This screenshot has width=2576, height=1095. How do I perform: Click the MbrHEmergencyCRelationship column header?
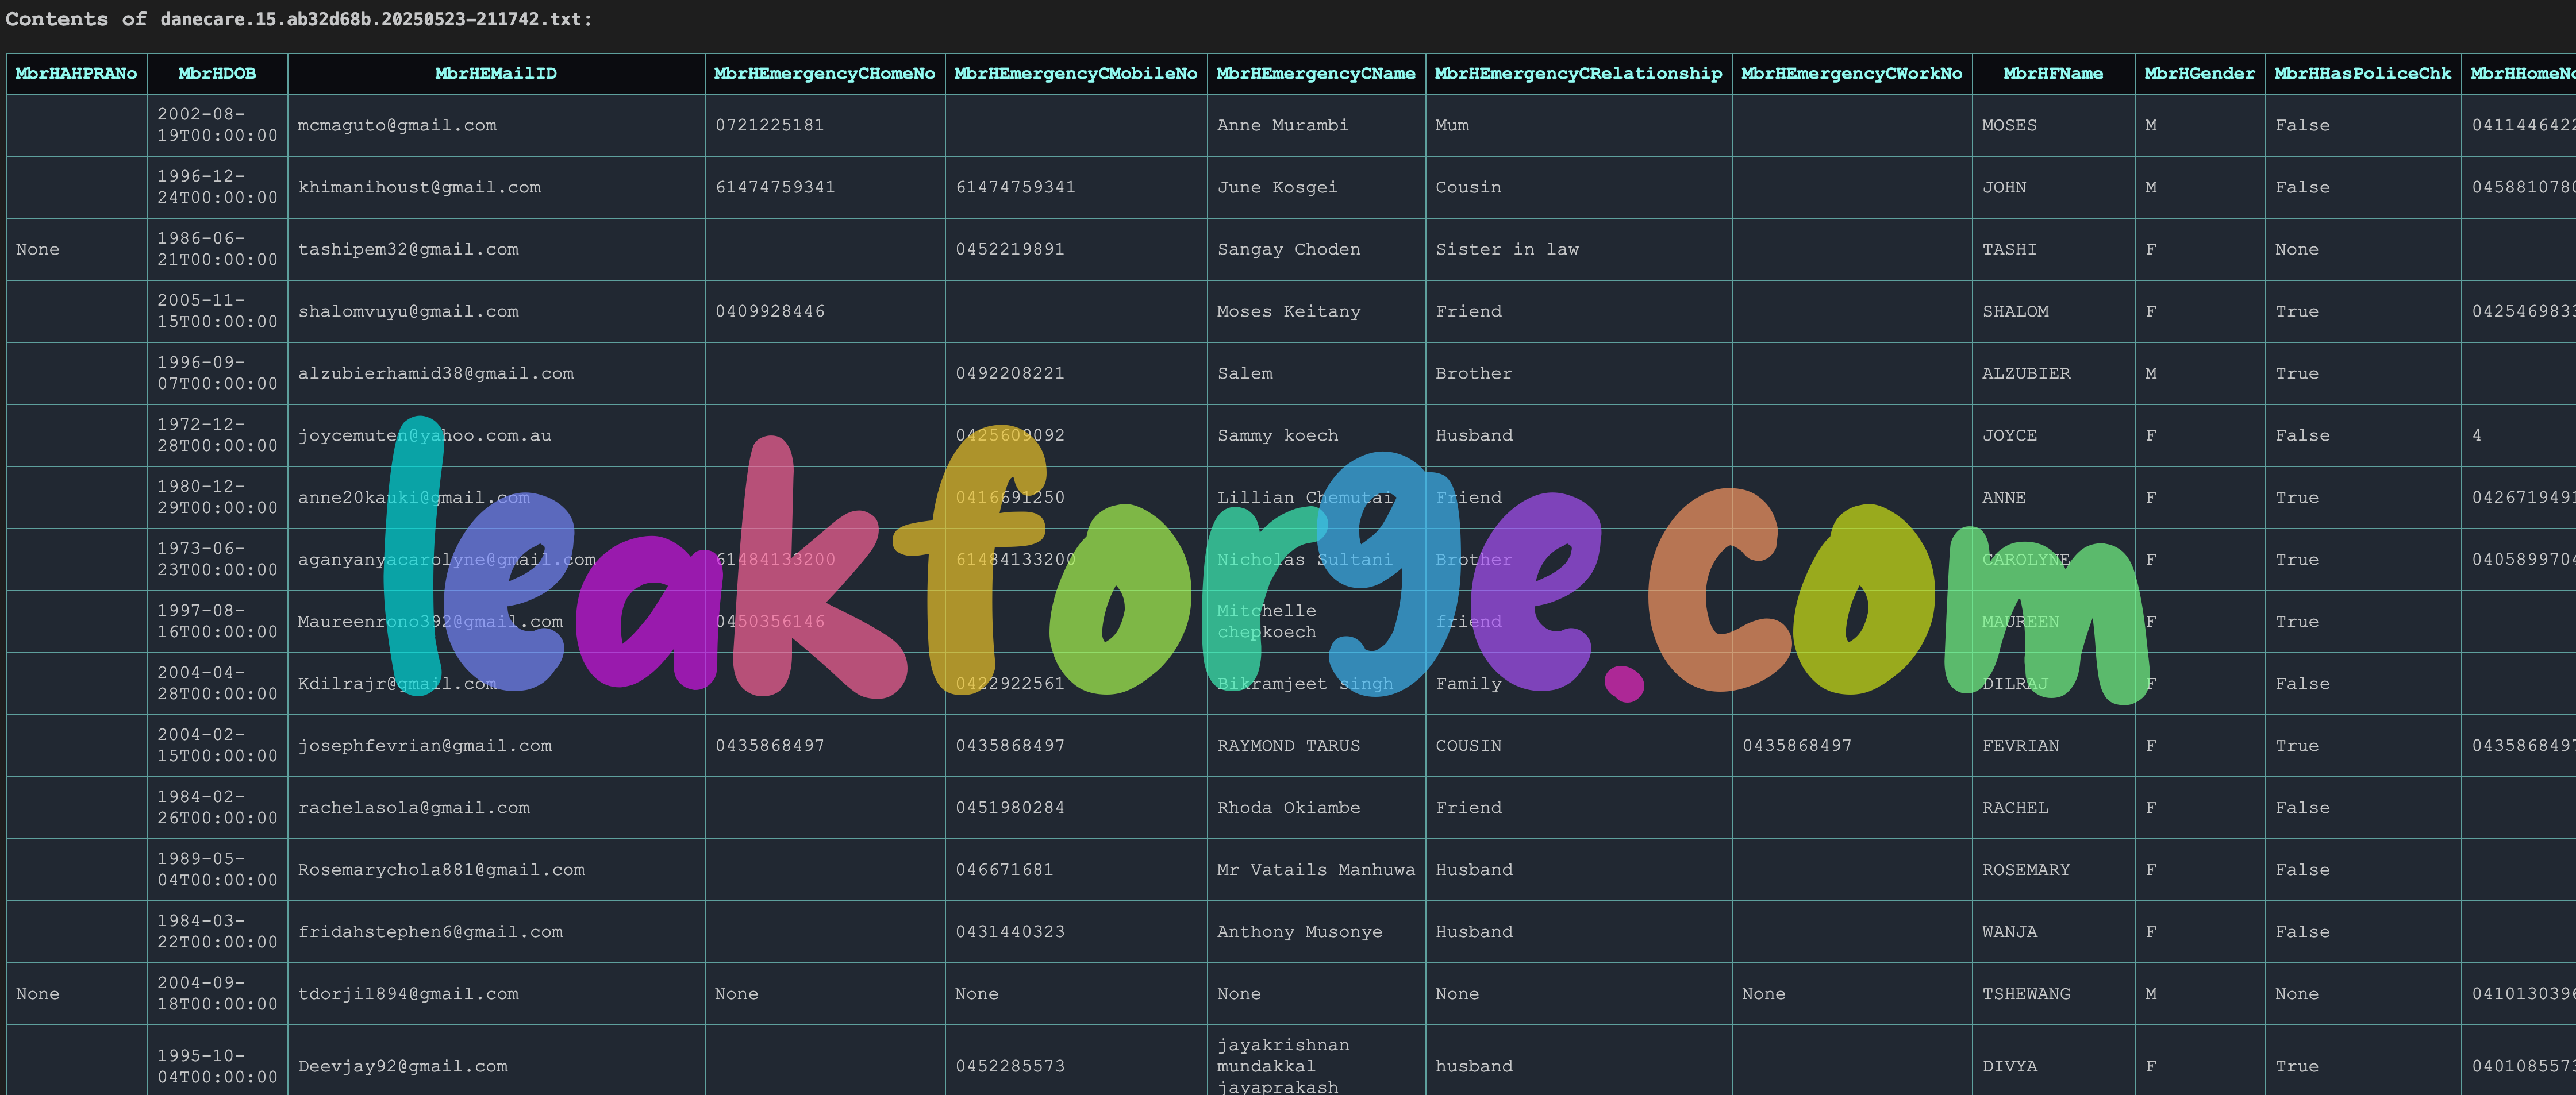coord(1579,74)
